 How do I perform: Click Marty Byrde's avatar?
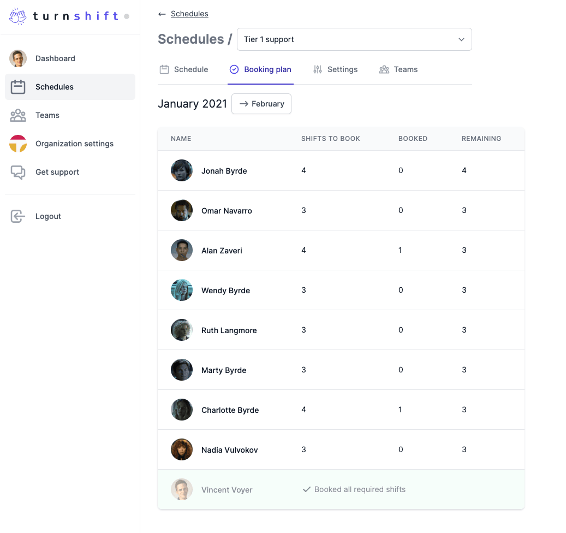[x=182, y=370]
